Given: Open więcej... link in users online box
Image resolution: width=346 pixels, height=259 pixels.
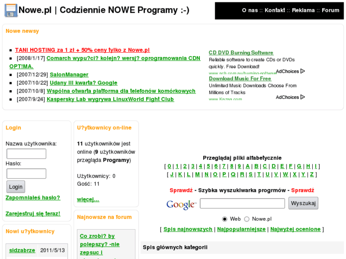Looking at the screenshot, I should [x=88, y=200].
